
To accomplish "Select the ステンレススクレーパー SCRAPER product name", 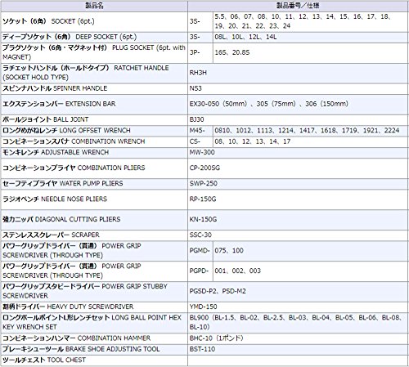I will click(94, 235).
